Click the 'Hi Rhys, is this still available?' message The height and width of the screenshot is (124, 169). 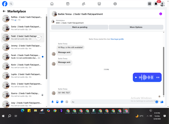tap(71, 47)
